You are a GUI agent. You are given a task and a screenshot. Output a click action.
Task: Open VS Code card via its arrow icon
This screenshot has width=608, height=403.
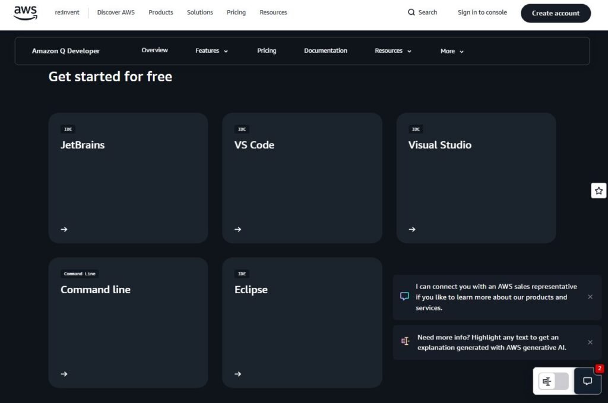[x=238, y=229]
